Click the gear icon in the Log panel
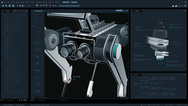This screenshot has width=188, height=106. [185, 75]
